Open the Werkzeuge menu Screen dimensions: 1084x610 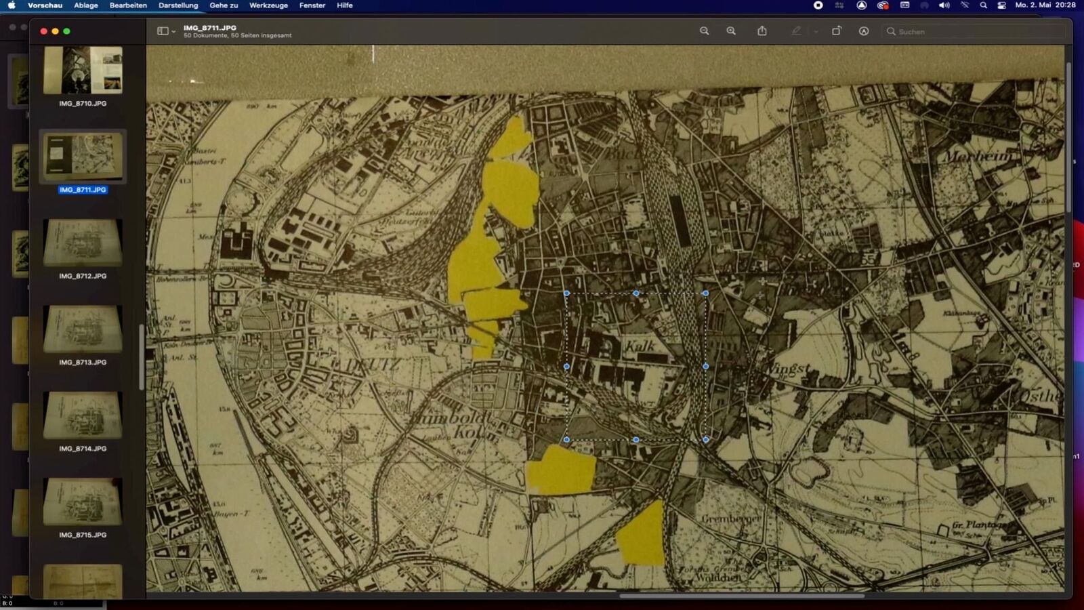point(268,5)
